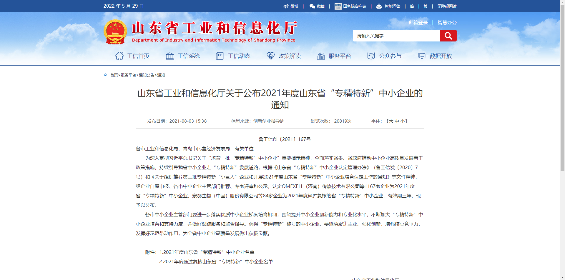Enable 无障碍阅读 accessibility mode
The height and width of the screenshot is (280, 565).
coord(446,6)
